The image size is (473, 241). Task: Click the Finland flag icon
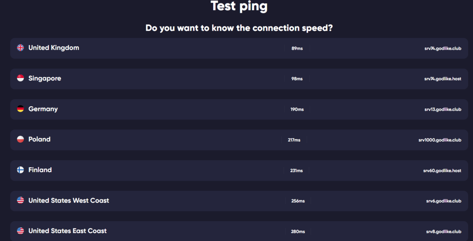click(20, 170)
